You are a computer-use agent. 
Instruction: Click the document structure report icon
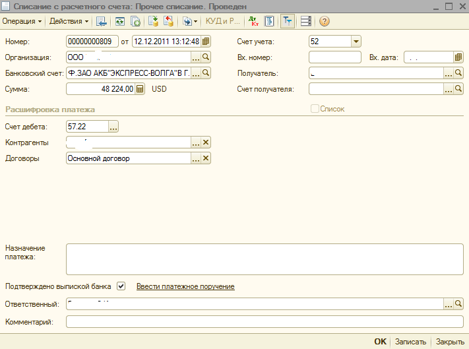pos(270,21)
